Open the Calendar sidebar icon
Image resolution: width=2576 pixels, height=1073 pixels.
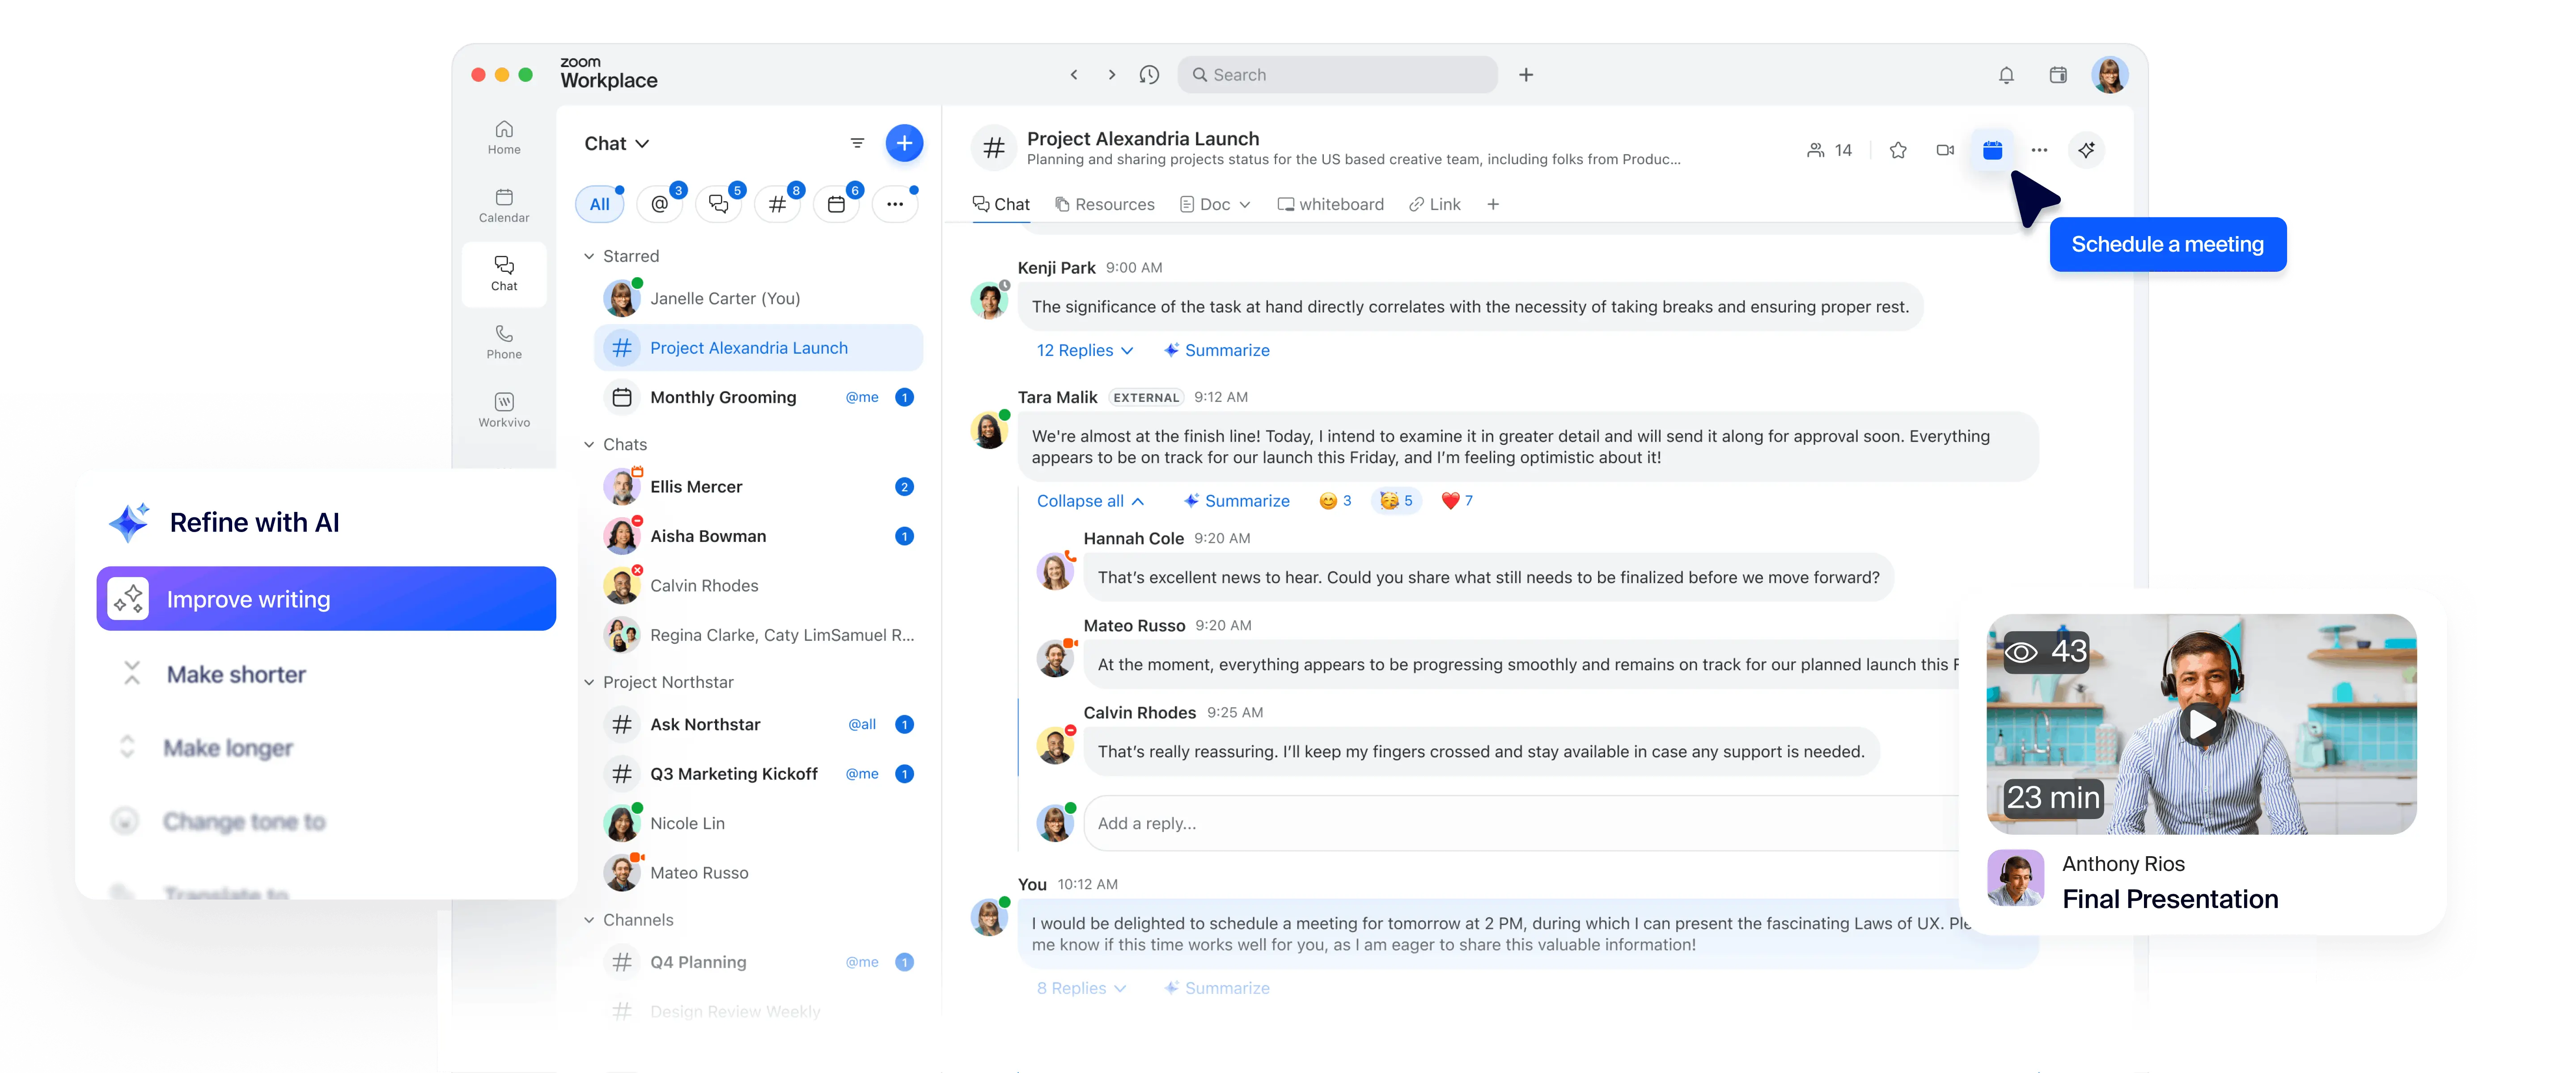504,205
